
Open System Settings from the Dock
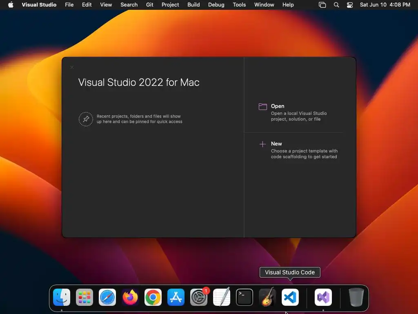click(199, 297)
